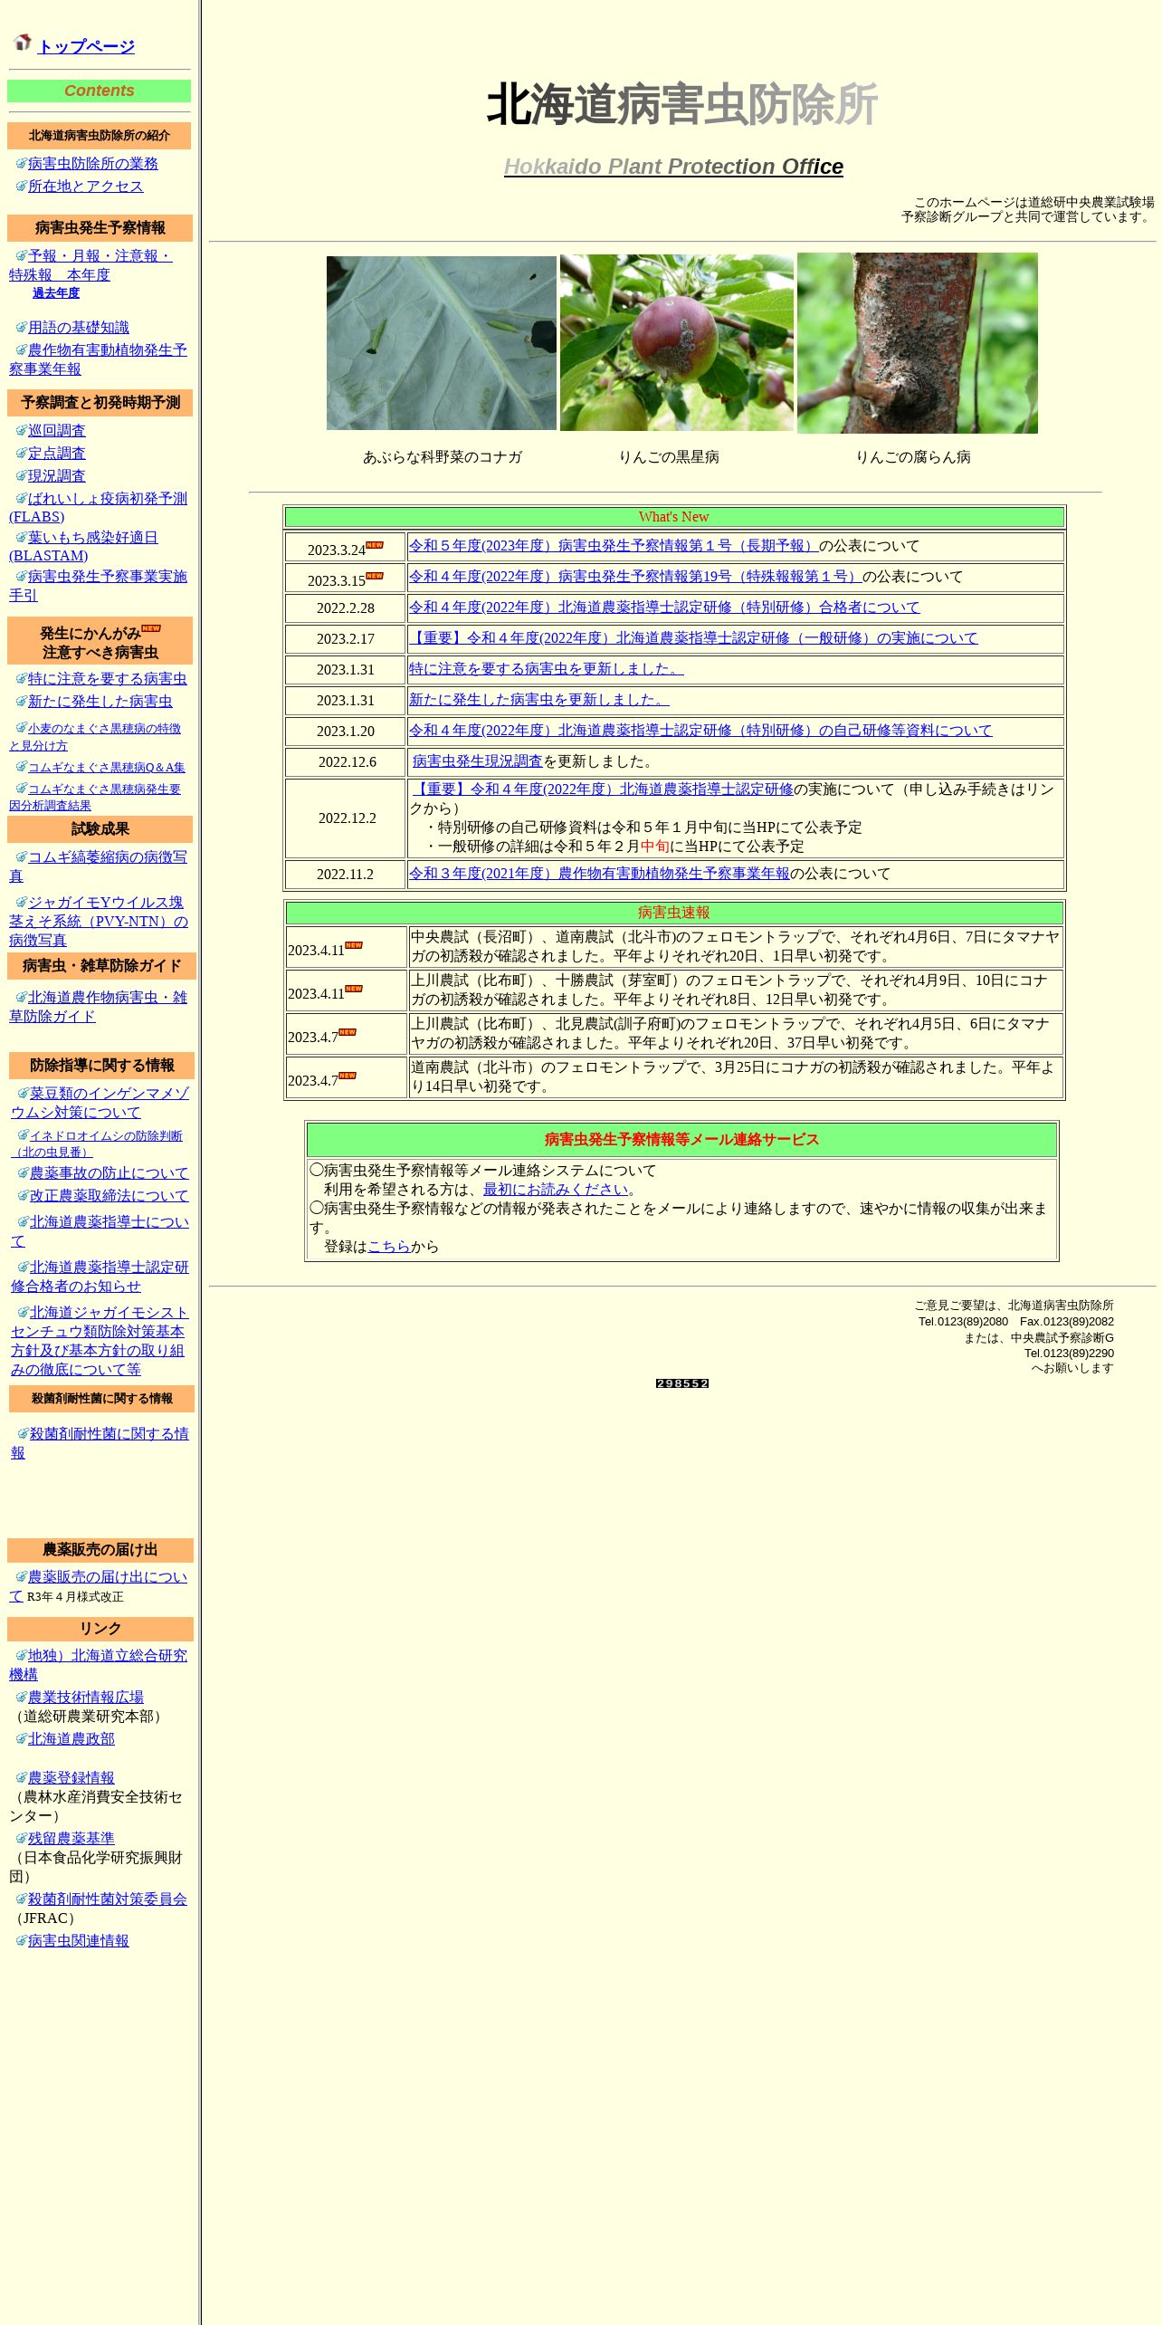Screen dimensions: 1162x2325
Task: Open 予報・月報・注意報・特殊報 本年度 link
Action: tap(90, 265)
